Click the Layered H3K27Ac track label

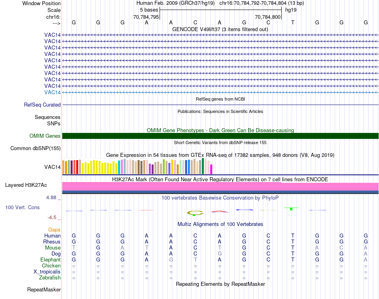coord(26,185)
